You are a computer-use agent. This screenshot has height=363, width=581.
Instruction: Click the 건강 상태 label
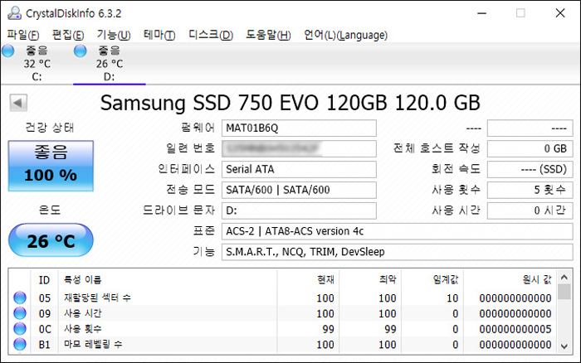[50, 128]
